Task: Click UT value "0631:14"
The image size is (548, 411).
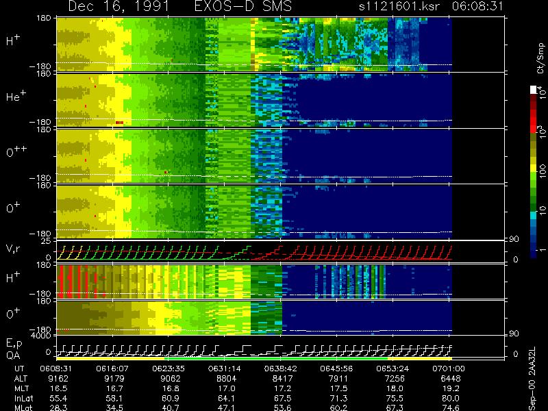Action: (x=225, y=369)
